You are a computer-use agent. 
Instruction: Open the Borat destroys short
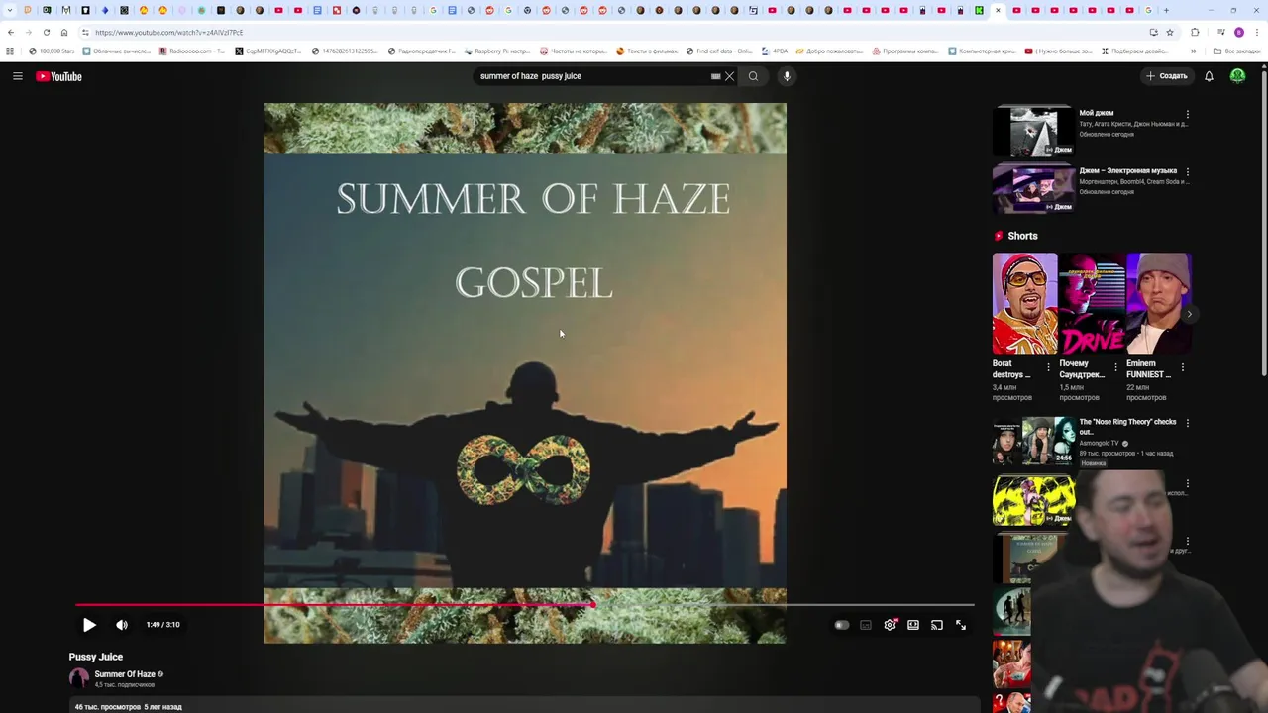tap(1024, 303)
